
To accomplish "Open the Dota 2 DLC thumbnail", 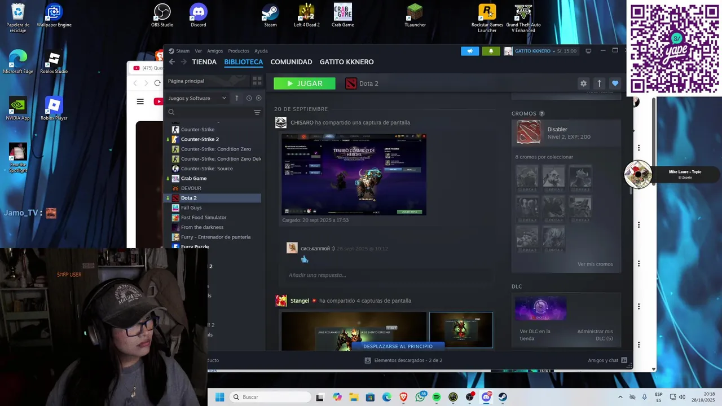I will pyautogui.click(x=540, y=308).
